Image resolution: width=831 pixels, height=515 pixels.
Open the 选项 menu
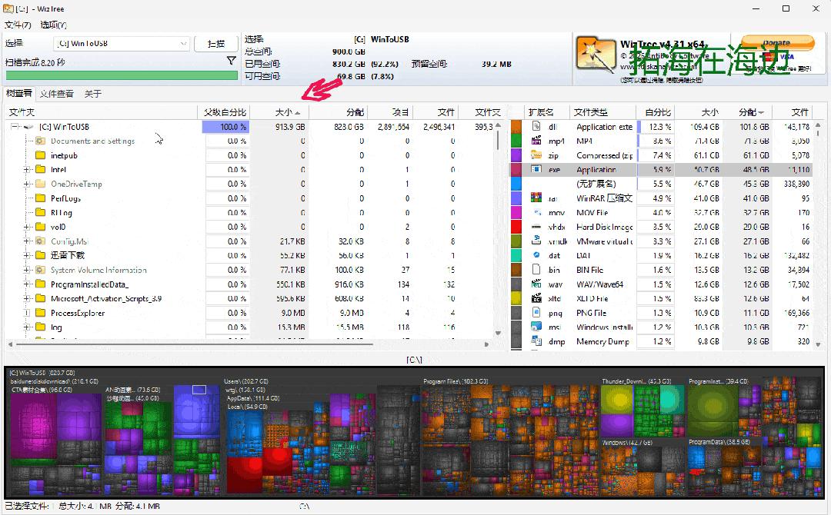[54, 25]
